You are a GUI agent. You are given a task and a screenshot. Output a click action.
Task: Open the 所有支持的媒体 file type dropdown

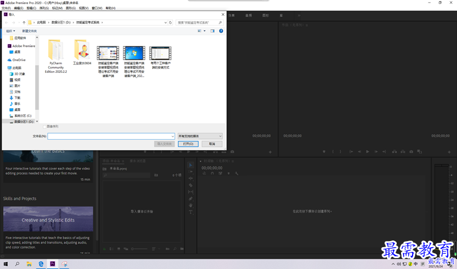(200, 136)
